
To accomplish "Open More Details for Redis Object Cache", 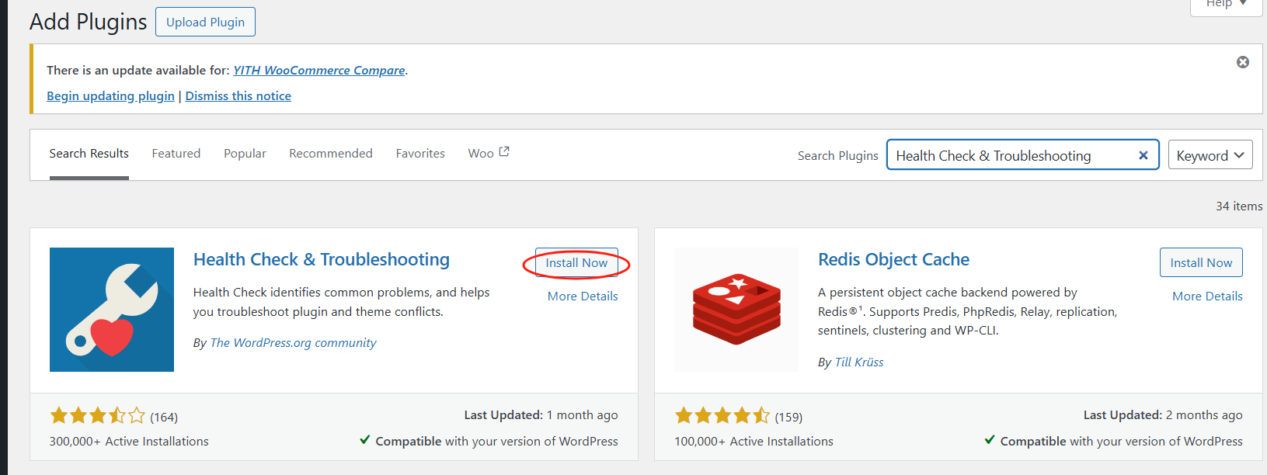I will 1207,296.
